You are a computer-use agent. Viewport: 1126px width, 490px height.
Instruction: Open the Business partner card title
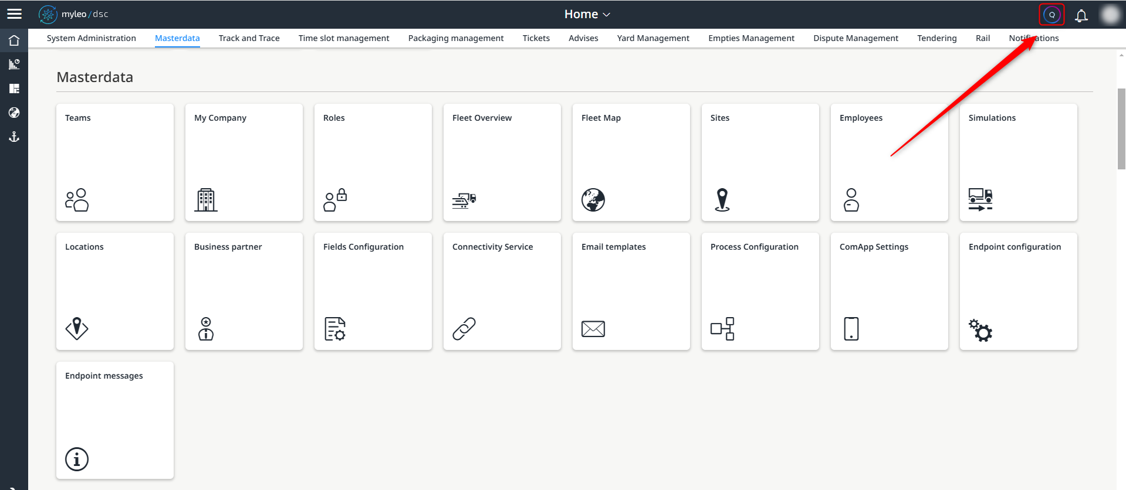click(x=228, y=247)
